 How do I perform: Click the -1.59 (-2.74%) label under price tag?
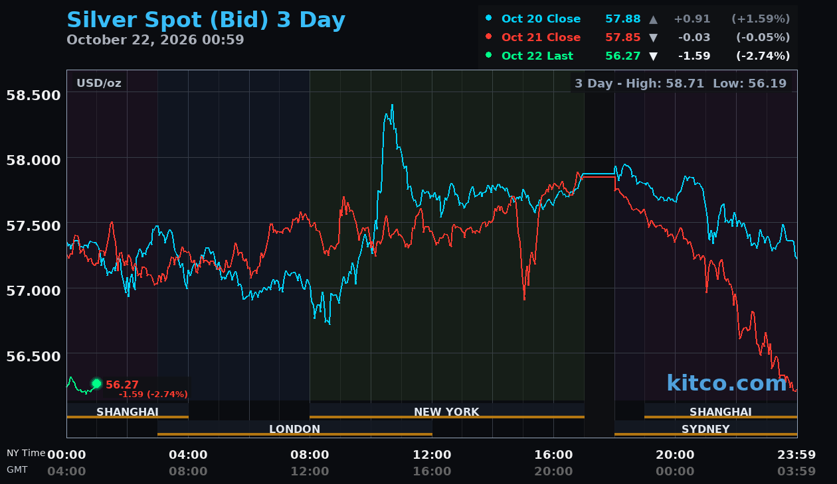click(x=153, y=394)
